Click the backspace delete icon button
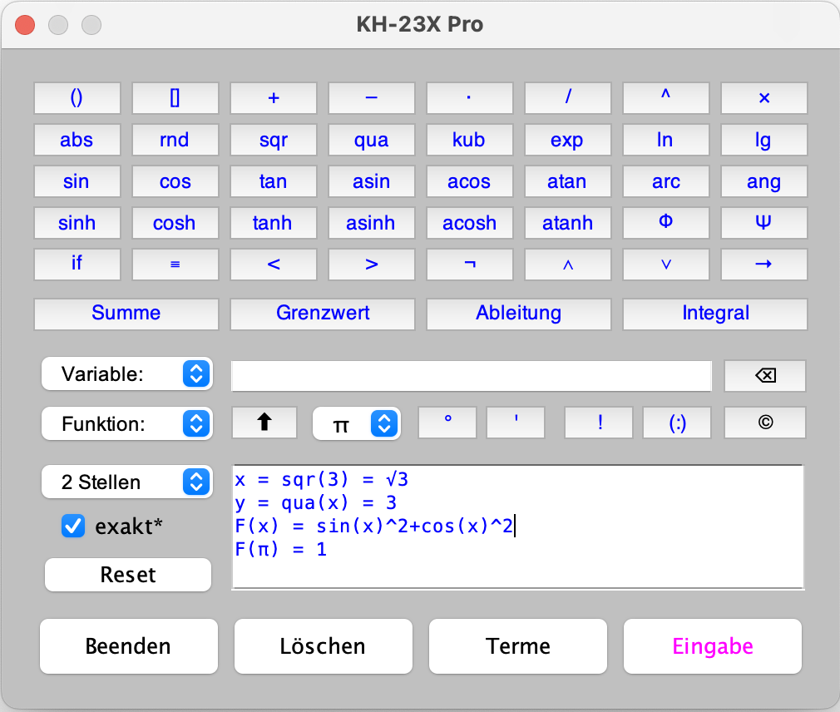Screen dimensions: 840x712 764,376
